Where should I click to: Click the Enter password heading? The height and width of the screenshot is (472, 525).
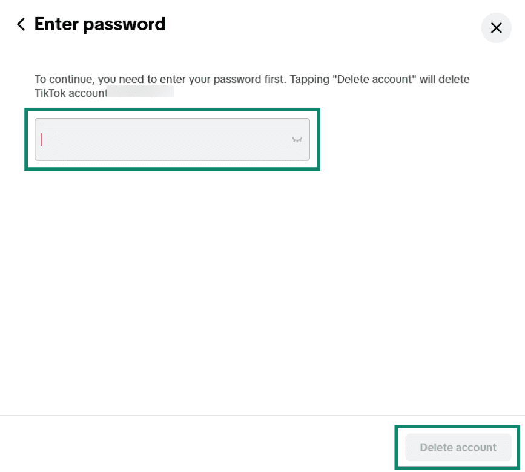pyautogui.click(x=100, y=24)
